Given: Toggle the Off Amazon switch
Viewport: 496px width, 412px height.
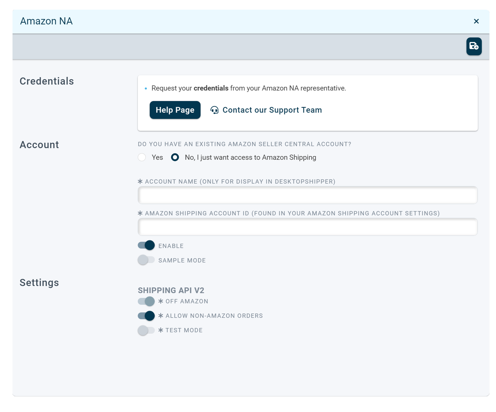Looking at the screenshot, I should tap(146, 301).
